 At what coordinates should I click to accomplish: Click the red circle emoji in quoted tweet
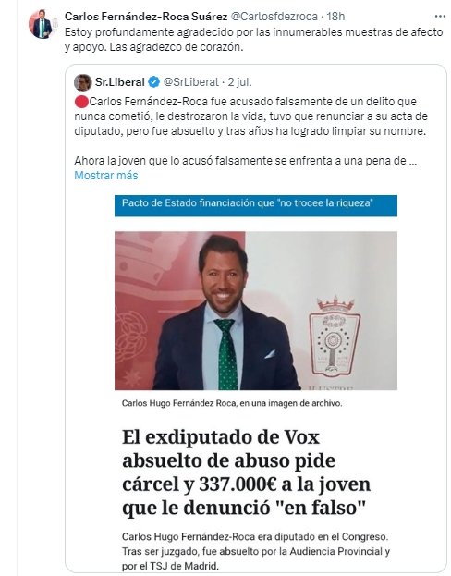point(81,102)
